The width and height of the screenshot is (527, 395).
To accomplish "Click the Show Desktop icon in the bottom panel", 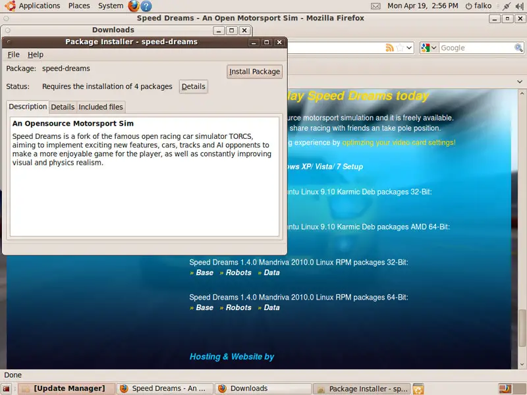I will [7, 388].
